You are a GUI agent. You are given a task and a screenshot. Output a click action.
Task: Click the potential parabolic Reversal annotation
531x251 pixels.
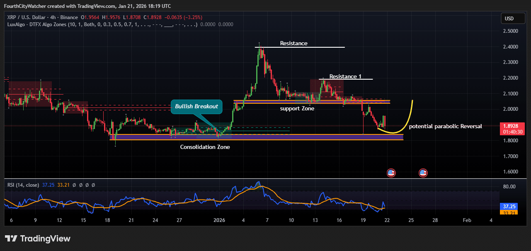pos(445,126)
